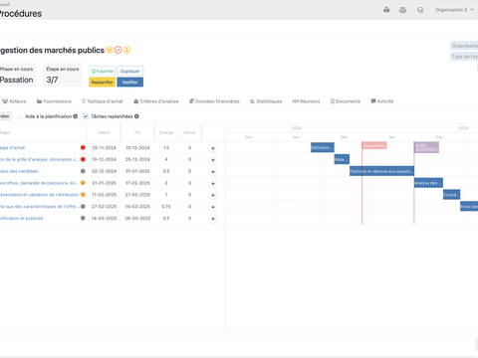
Task: Click the Exporter button
Action: point(103,72)
